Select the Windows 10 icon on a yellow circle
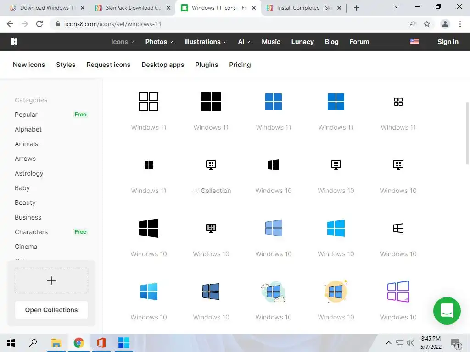Viewport: 470px width, 352px height. click(336, 291)
